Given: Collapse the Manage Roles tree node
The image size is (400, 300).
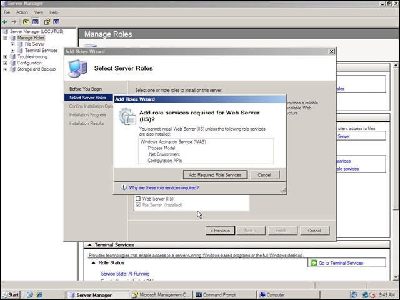Looking at the screenshot, I should (5, 38).
